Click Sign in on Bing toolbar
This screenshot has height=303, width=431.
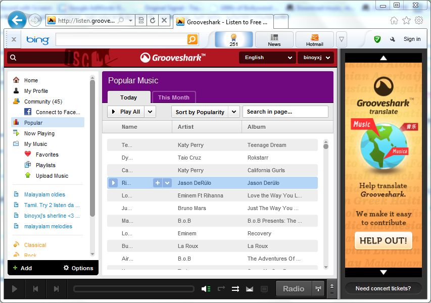(412, 39)
